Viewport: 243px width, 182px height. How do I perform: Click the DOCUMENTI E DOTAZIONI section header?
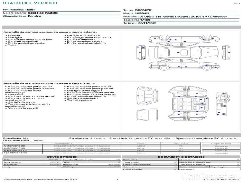(181, 157)
